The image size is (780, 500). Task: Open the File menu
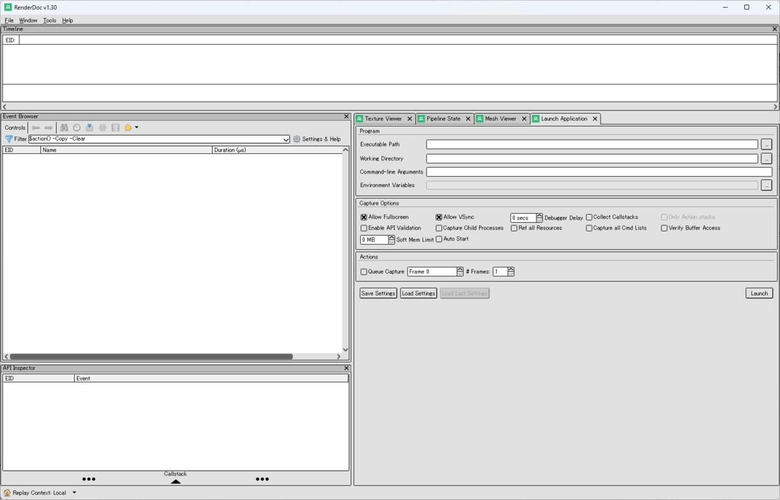coord(9,20)
